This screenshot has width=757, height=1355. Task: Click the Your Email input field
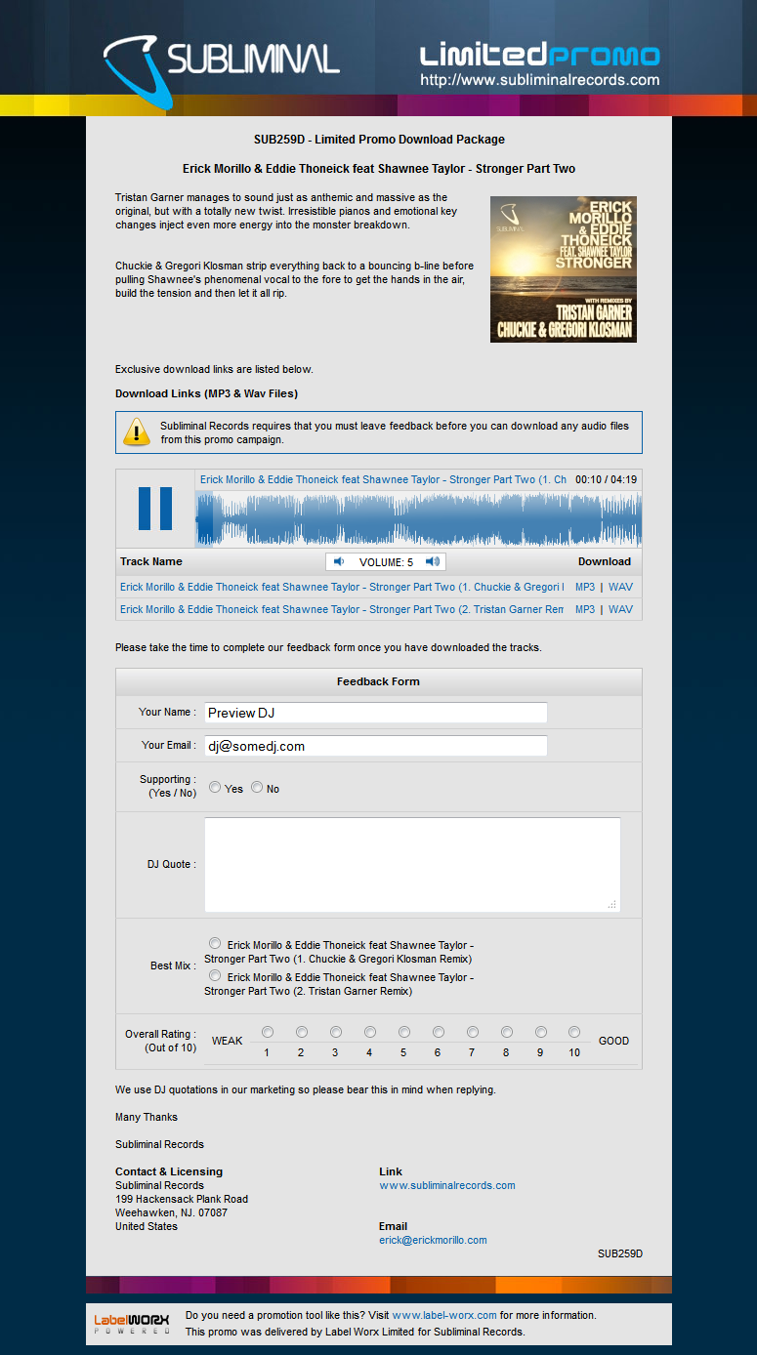coord(375,746)
